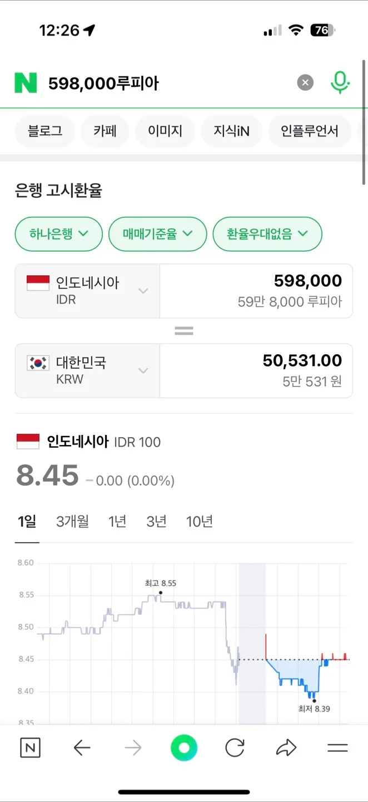
Task: Clear the search text with X icon
Action: pyautogui.click(x=305, y=83)
